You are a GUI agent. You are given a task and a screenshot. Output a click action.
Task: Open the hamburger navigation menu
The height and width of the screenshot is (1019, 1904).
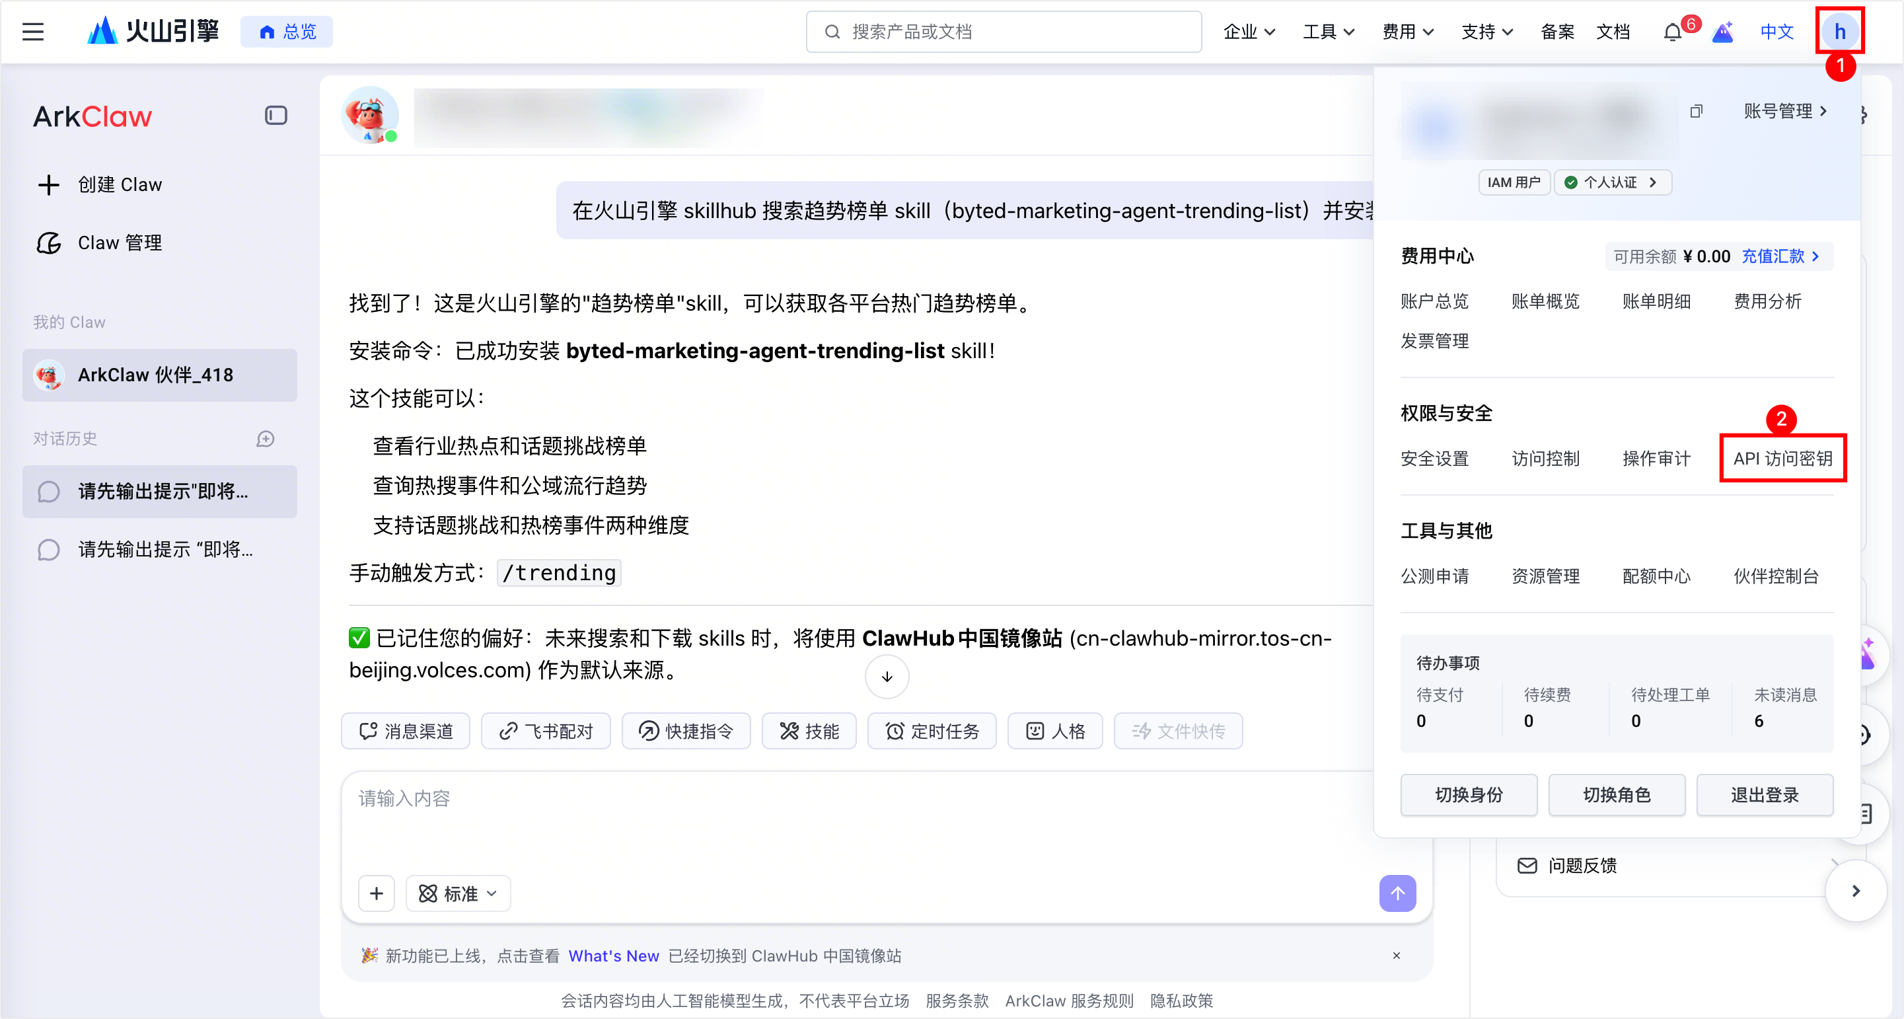coord(32,32)
